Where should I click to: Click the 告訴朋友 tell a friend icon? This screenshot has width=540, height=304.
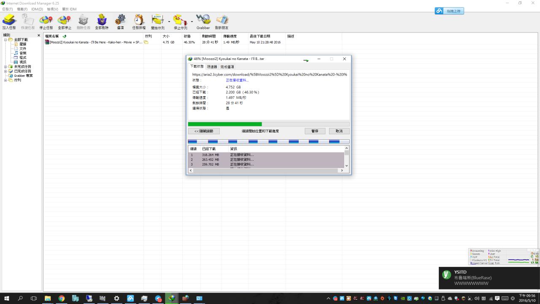point(222,20)
